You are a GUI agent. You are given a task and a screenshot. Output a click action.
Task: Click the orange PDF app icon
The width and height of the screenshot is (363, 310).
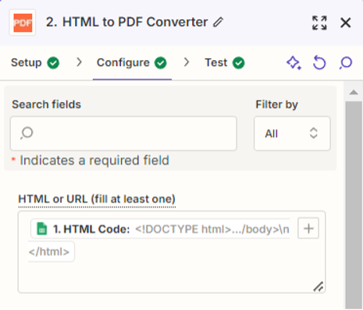coord(23,23)
